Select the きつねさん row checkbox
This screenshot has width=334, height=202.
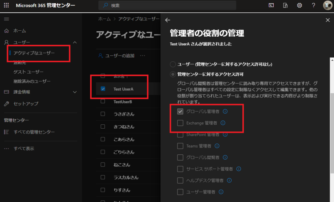[x=103, y=127]
